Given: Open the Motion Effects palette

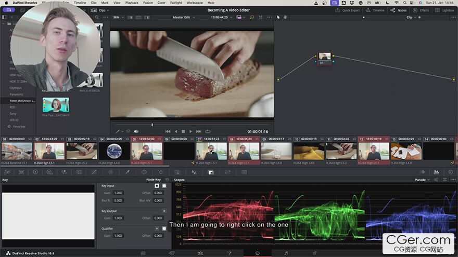Looking at the screenshot, I should point(79,172).
